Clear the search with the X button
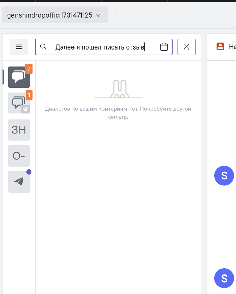 tap(186, 47)
